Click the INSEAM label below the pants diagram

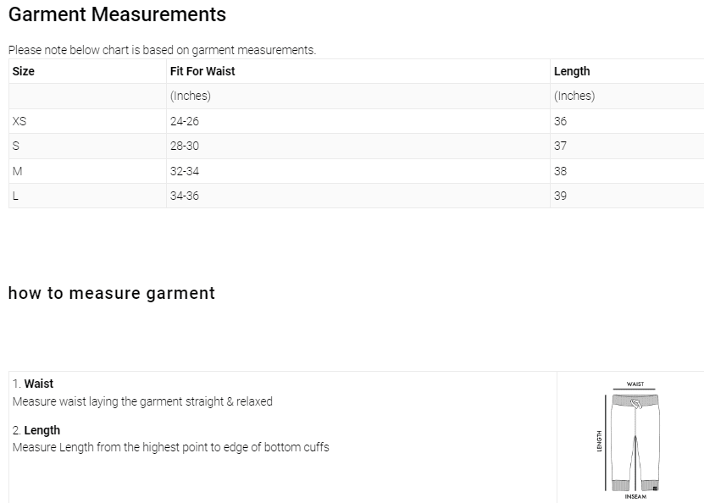tap(635, 497)
